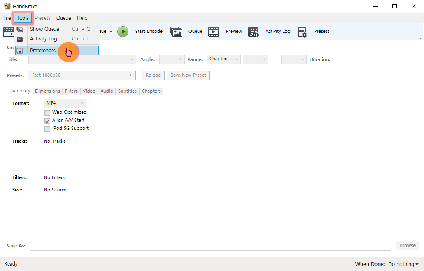Click the Preview filmstrip icon

coord(214,32)
